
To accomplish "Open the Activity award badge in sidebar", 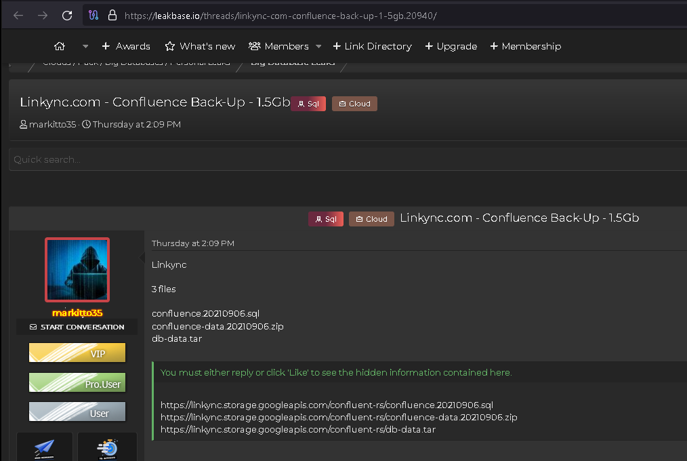I will [x=107, y=447].
